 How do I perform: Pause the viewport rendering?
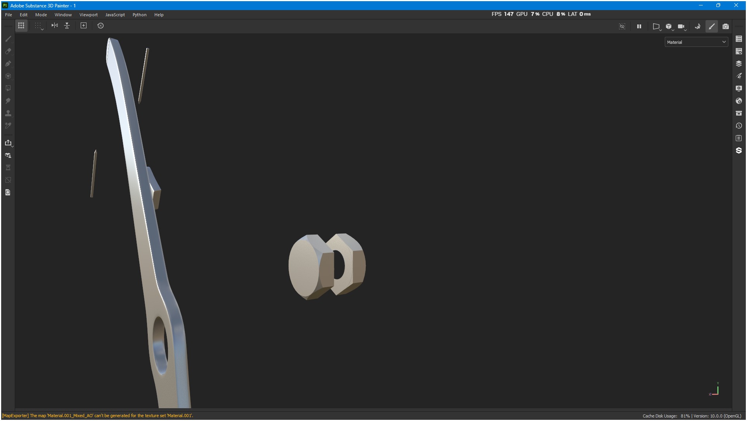639,26
